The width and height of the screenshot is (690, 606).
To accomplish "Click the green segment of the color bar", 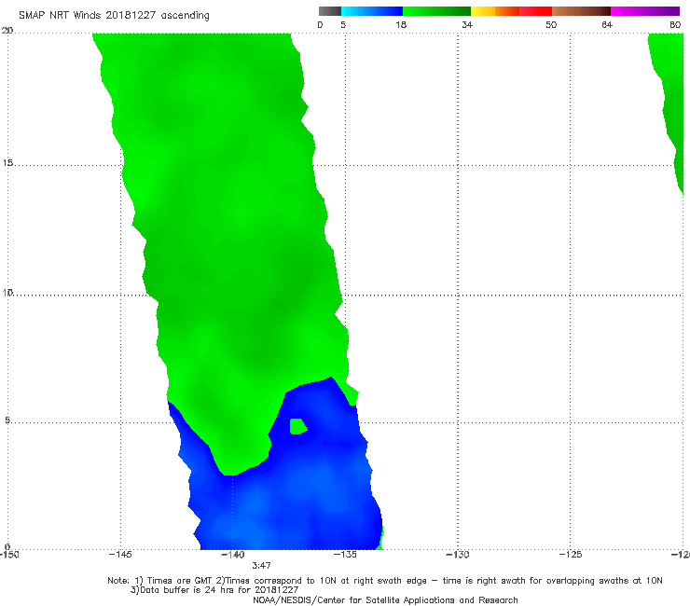I will [x=436, y=11].
